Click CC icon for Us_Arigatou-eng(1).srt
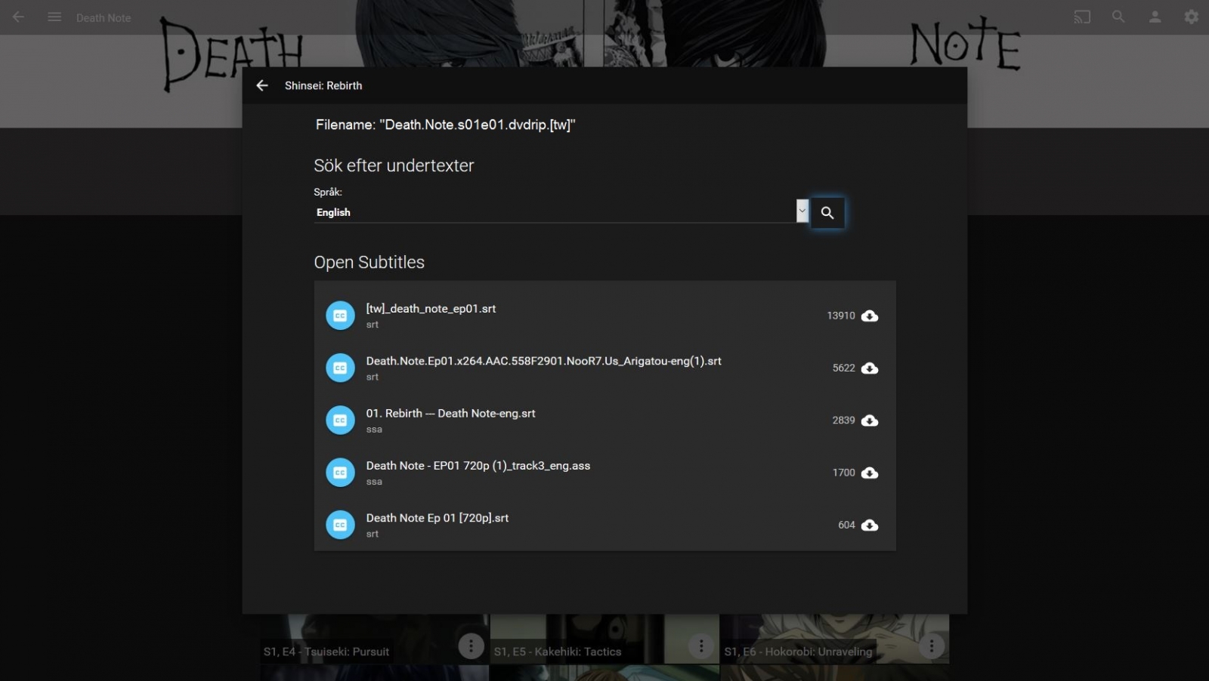 coord(340,368)
